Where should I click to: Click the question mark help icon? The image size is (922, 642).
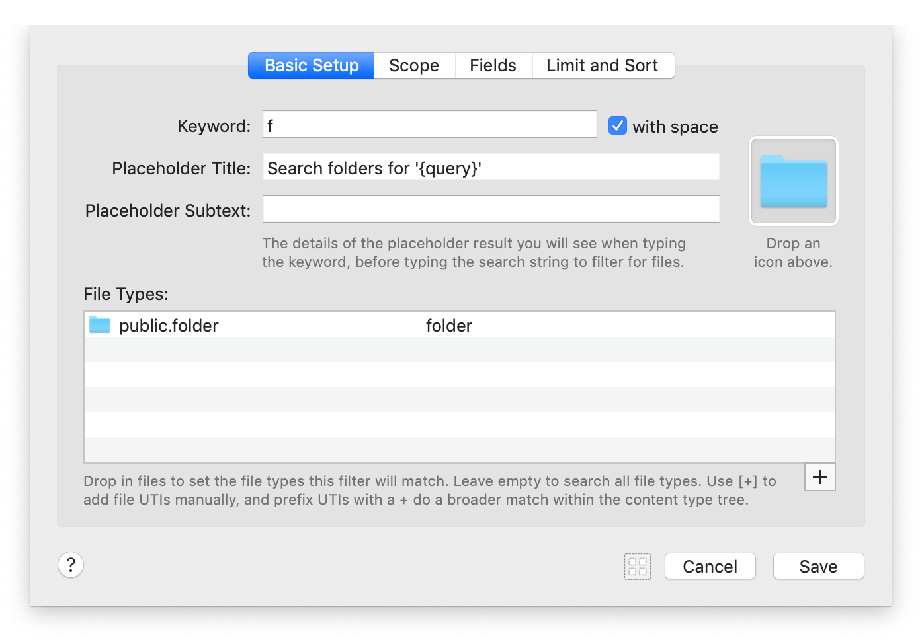71,565
